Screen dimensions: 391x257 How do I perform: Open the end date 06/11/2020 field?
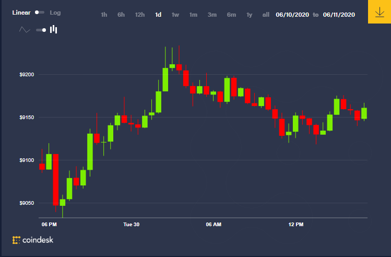click(x=339, y=15)
